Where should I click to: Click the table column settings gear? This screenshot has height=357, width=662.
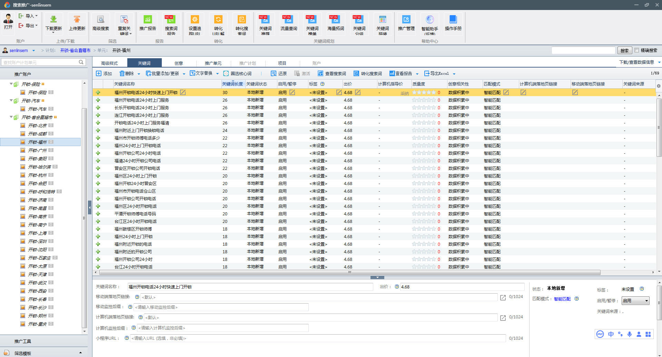pyautogui.click(x=659, y=86)
